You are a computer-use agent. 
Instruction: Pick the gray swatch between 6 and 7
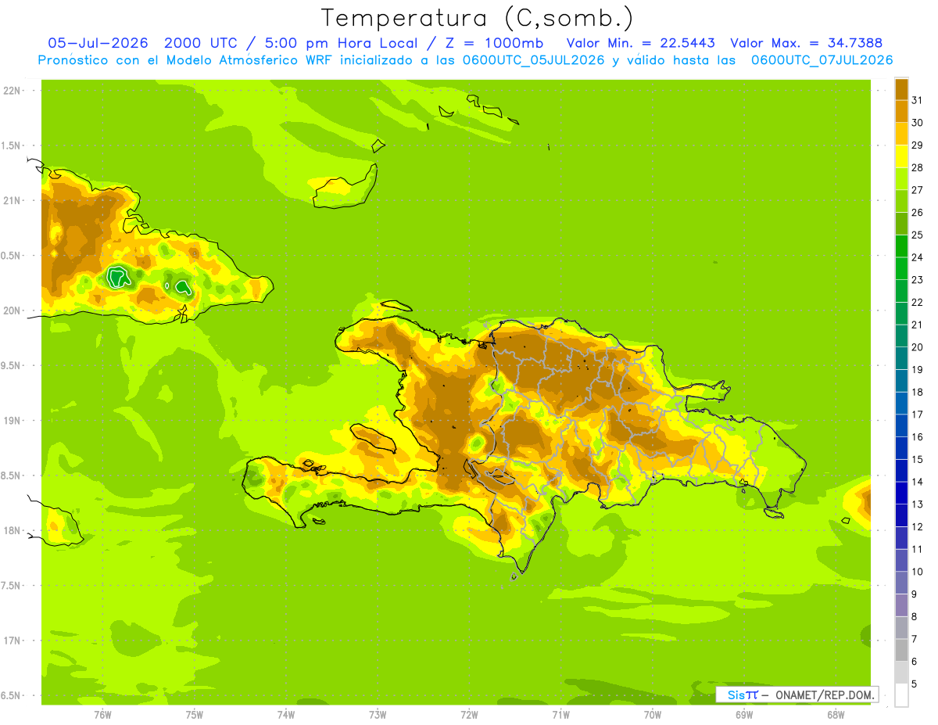point(901,650)
